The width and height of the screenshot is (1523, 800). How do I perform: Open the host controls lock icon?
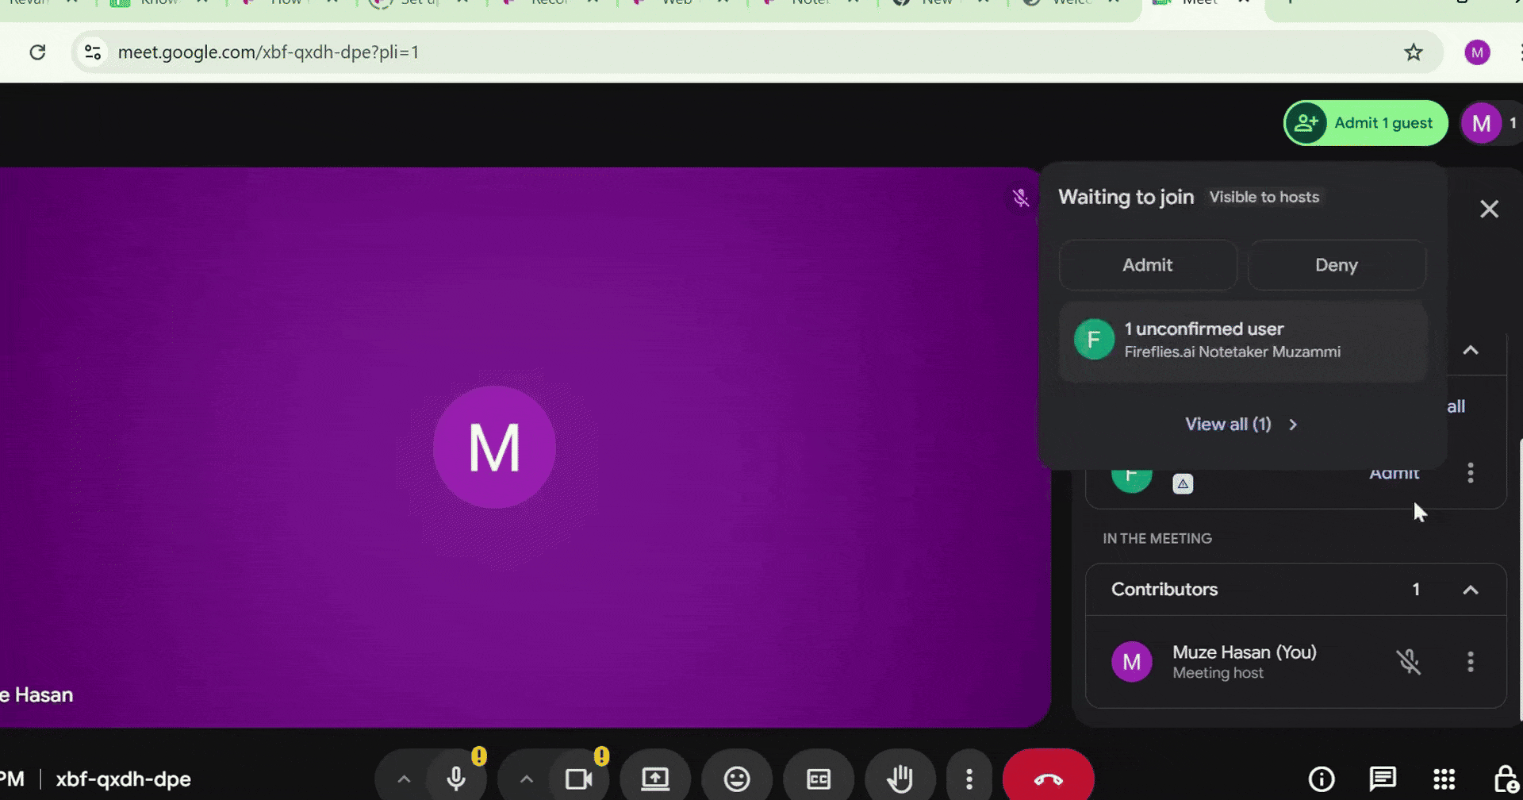coord(1506,778)
